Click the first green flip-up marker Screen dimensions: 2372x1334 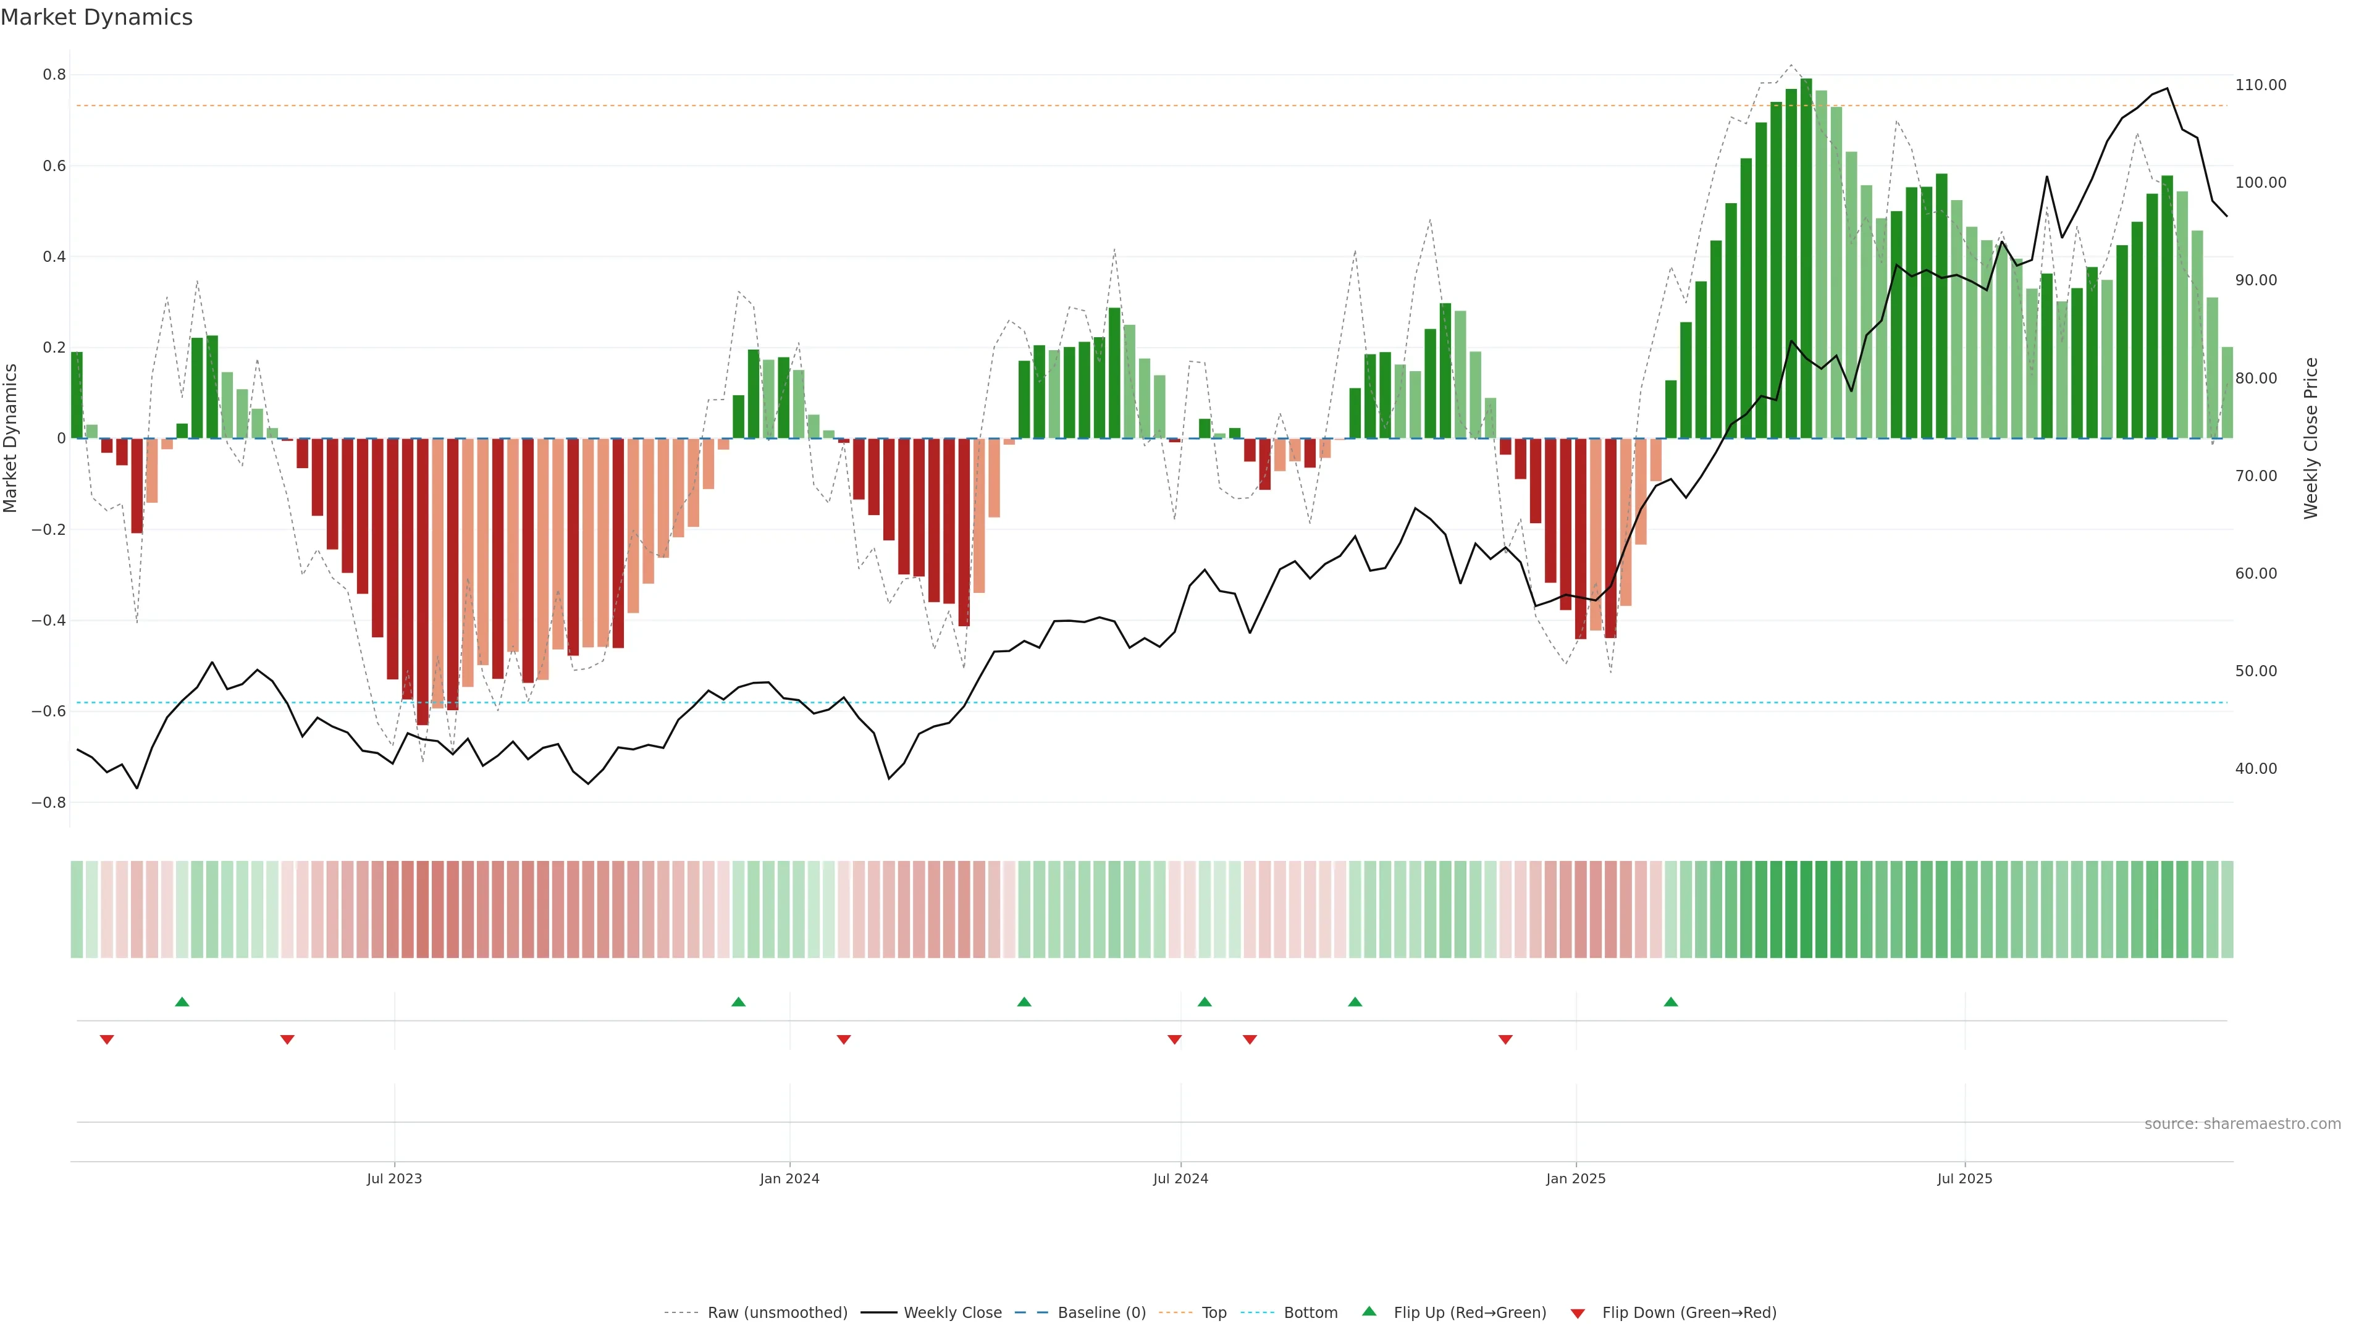pos(182,1002)
